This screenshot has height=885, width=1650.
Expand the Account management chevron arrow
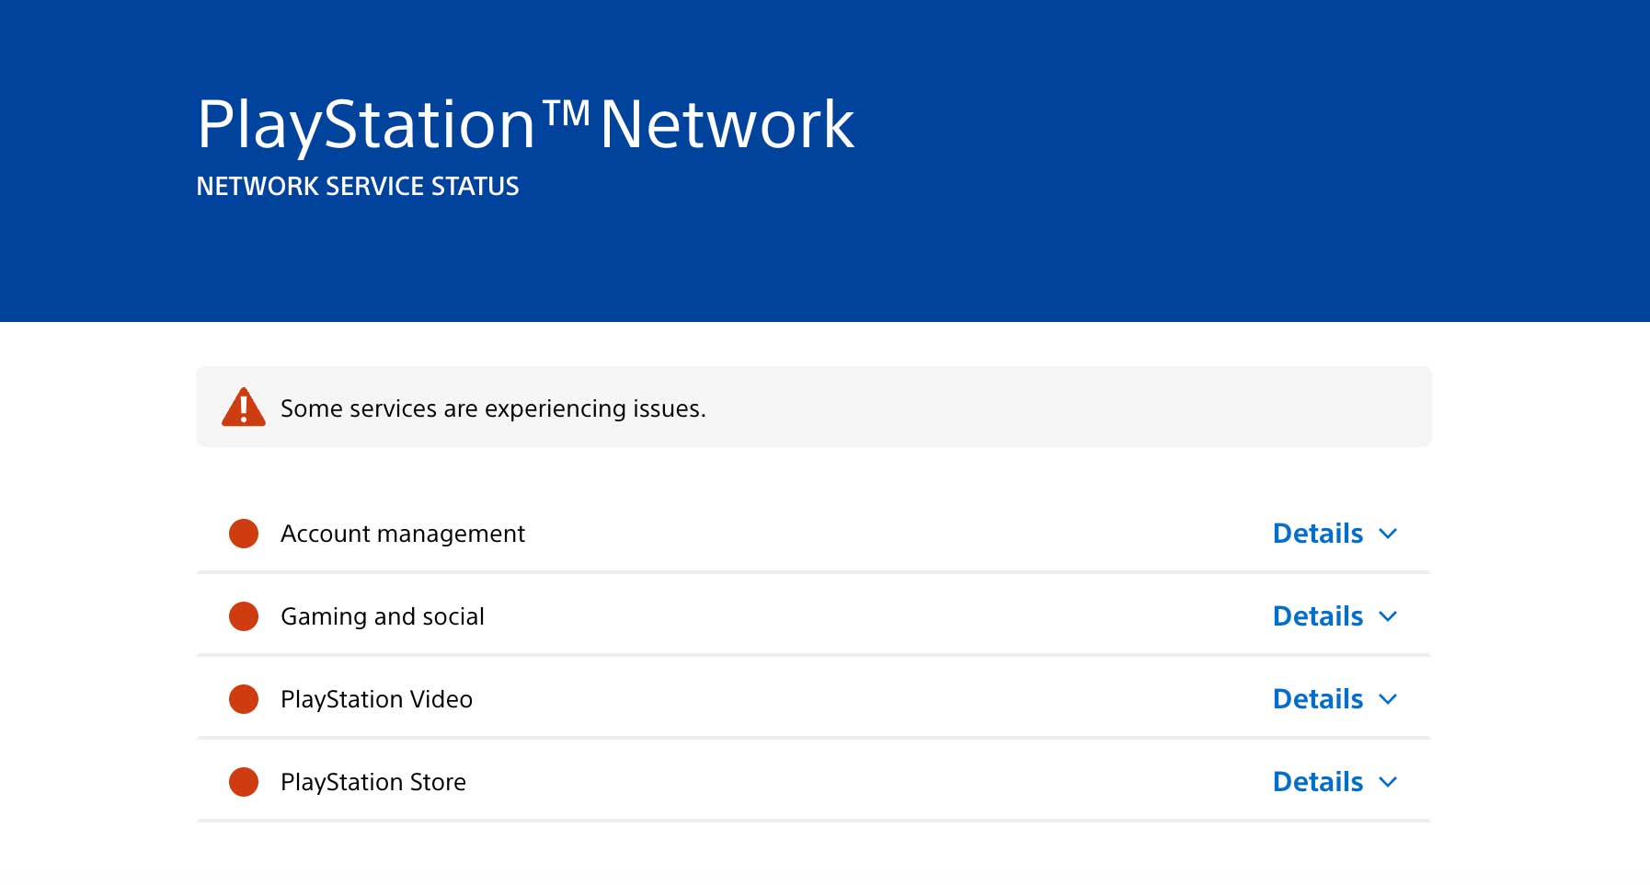1389,534
